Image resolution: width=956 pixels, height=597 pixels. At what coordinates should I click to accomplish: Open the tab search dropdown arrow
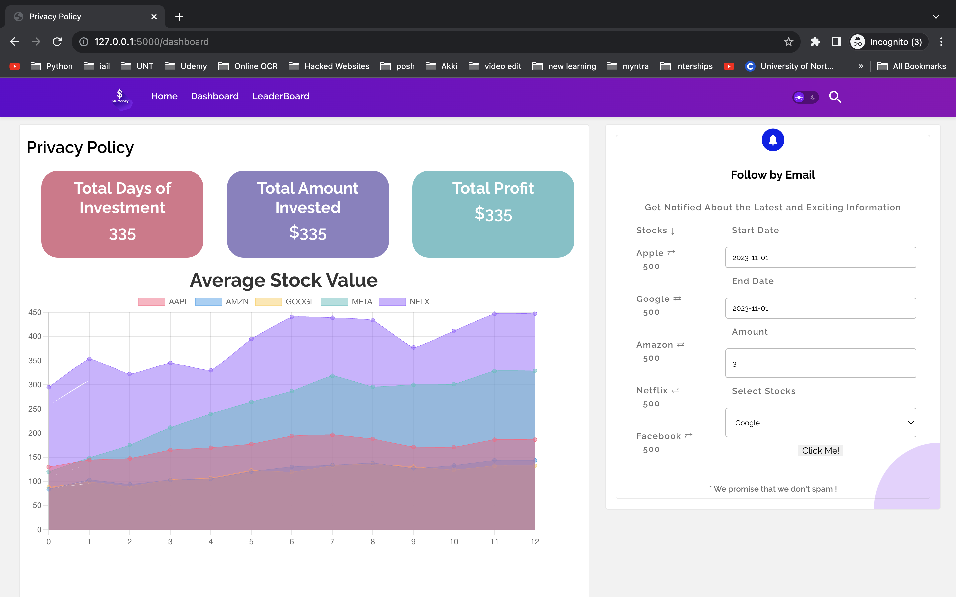tap(936, 17)
